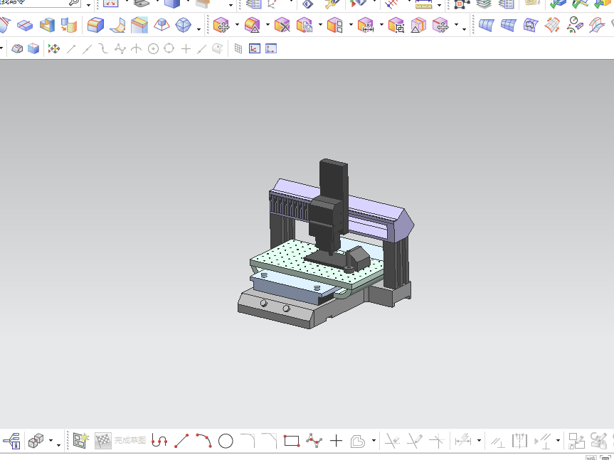
Task: Toggle the Control Point snap option
Action: point(103,49)
